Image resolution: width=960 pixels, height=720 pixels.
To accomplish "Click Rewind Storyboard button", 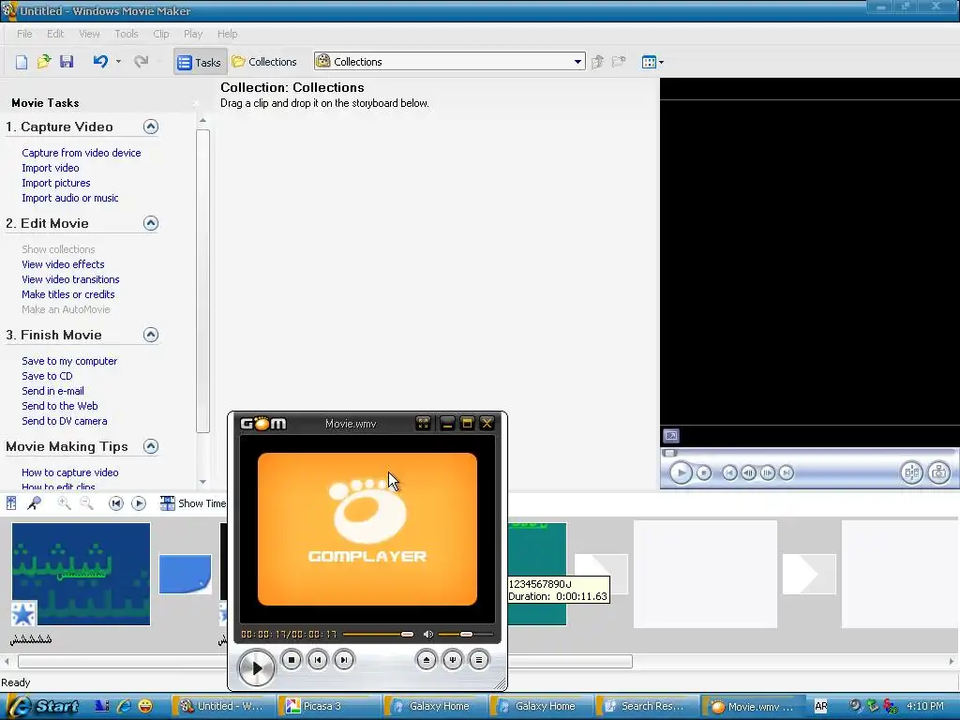I will pos(115,503).
